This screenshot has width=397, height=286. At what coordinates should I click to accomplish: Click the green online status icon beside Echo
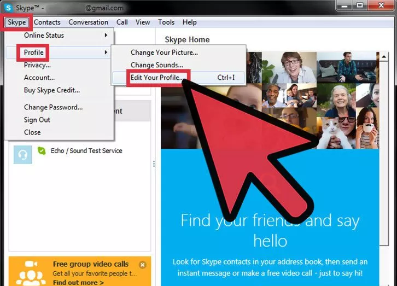pyautogui.click(x=42, y=151)
